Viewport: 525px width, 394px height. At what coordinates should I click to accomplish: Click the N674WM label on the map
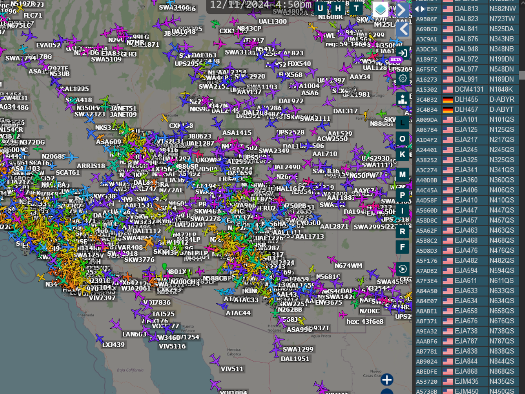349,266
